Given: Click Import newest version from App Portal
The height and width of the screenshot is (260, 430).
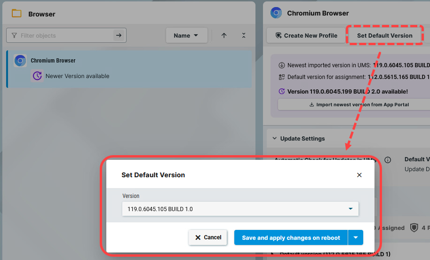Looking at the screenshot, I should 358,105.
